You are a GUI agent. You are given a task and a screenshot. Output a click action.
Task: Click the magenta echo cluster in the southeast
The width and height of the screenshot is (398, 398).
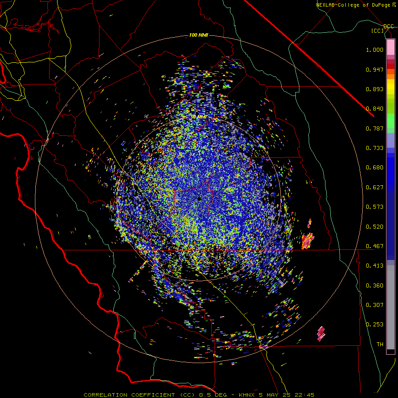click(321, 333)
